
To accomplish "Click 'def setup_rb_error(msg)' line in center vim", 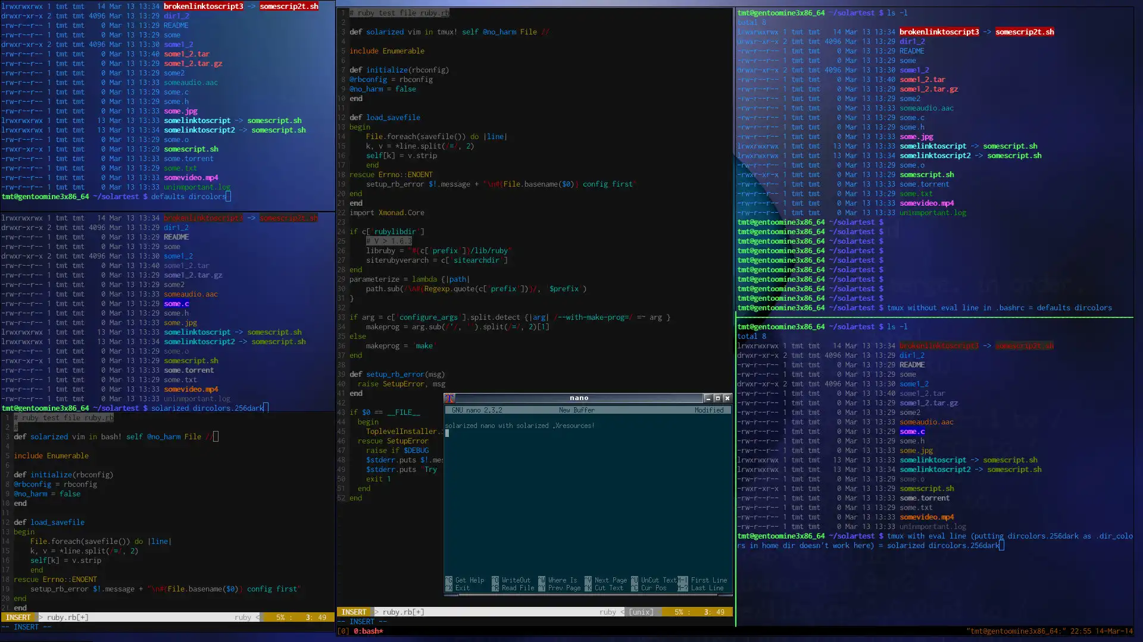I will click(397, 374).
